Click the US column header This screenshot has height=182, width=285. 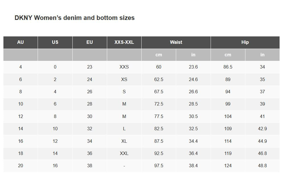pyautogui.click(x=55, y=42)
